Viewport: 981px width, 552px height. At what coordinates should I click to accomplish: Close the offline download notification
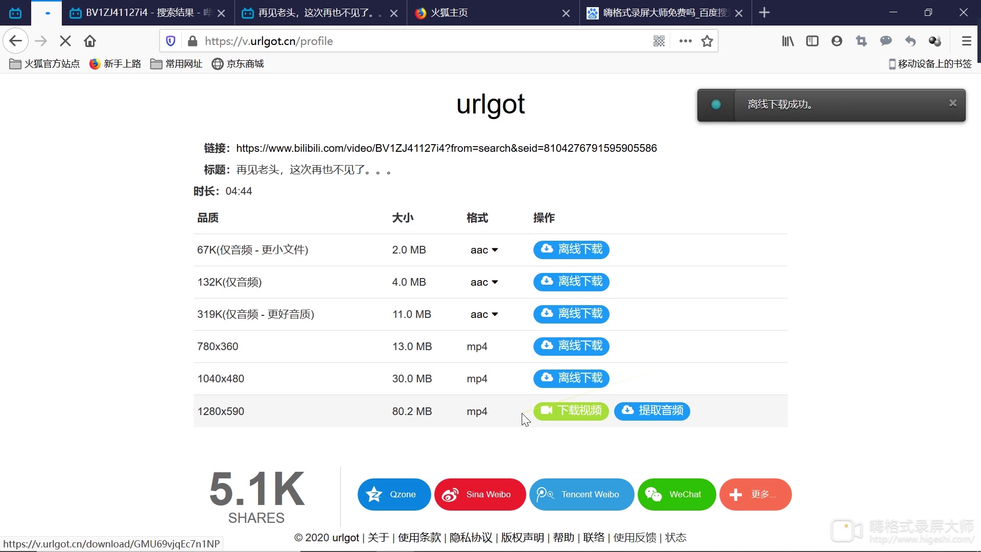coord(953,103)
